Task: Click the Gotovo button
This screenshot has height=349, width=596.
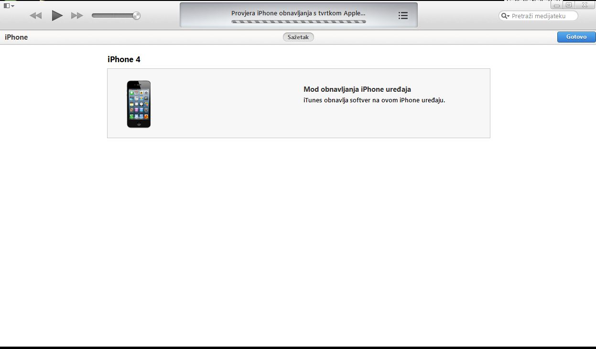Action: click(576, 37)
